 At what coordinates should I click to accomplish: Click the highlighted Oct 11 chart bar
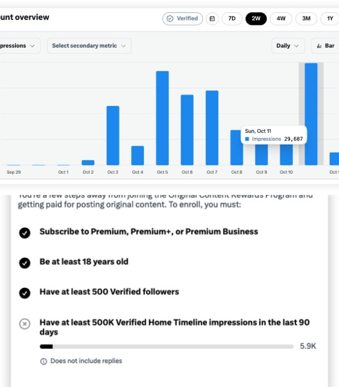[311, 114]
